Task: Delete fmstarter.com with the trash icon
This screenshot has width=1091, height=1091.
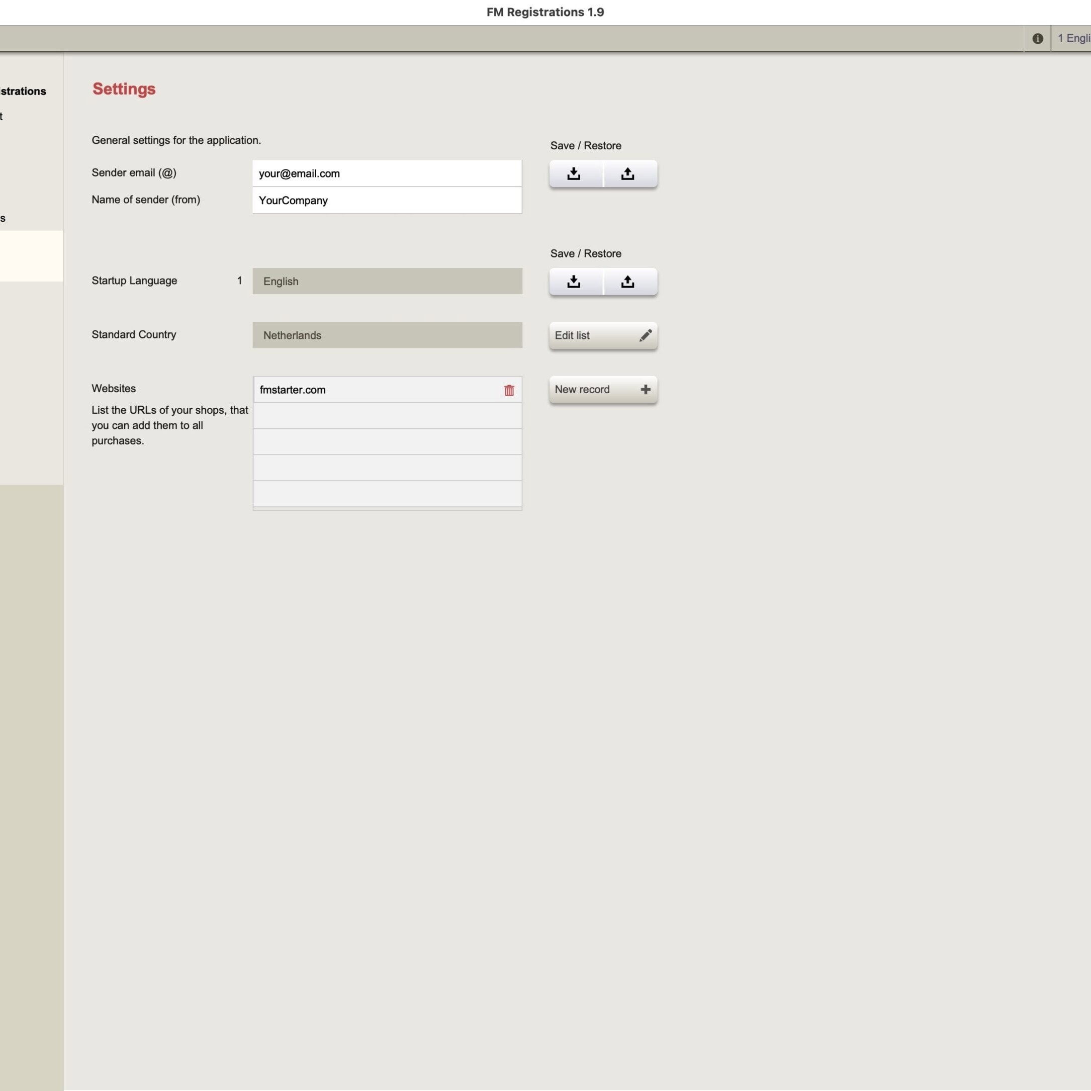Action: coord(509,390)
